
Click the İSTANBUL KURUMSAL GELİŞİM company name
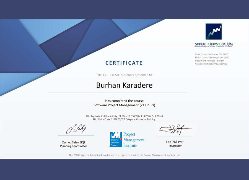tap(213, 44)
